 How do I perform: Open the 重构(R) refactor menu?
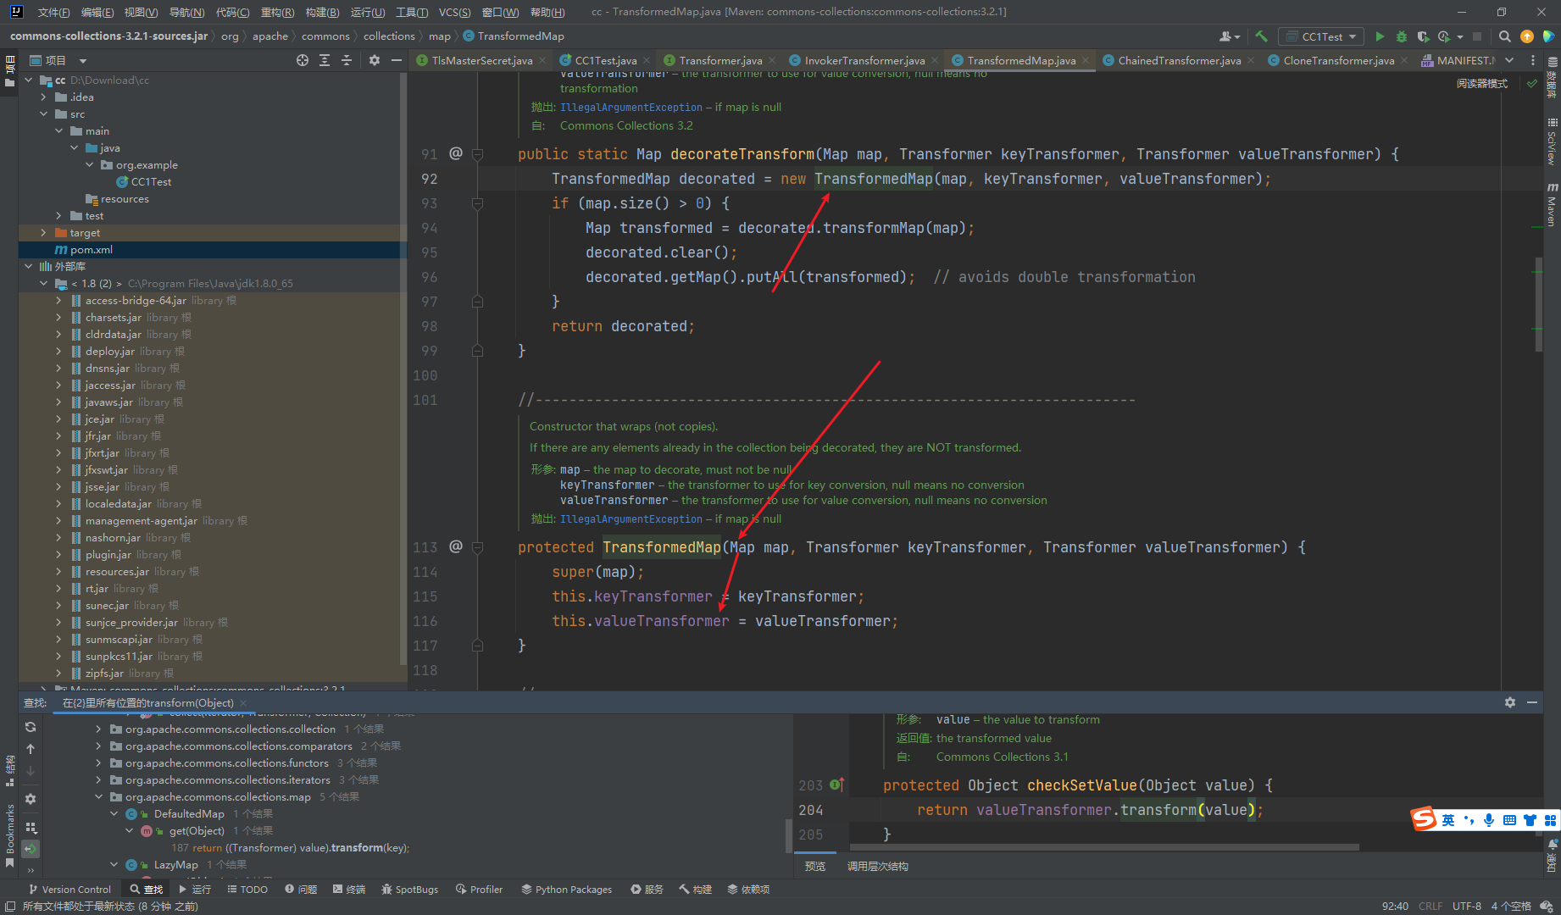point(277,12)
